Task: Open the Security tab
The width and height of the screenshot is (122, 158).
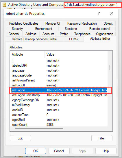Action: pos(17,29)
